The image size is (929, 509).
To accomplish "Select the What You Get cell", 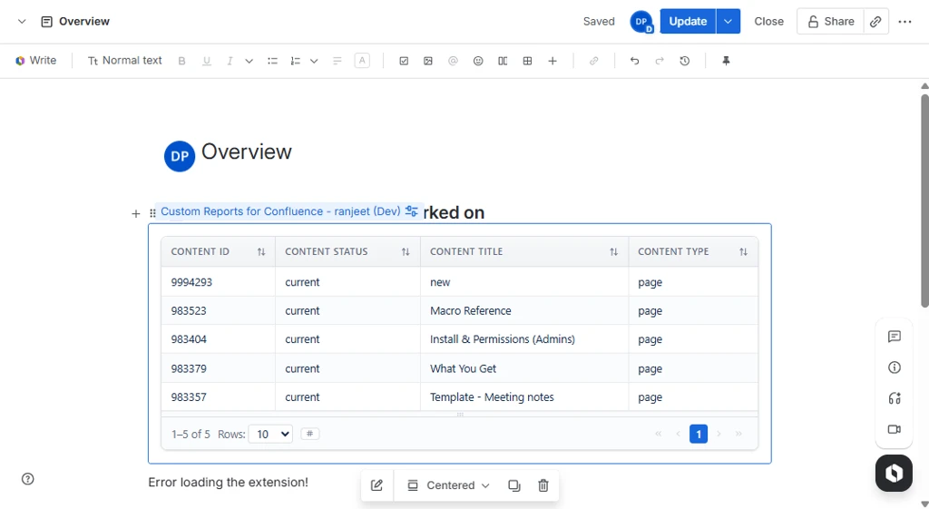I will tap(524, 368).
